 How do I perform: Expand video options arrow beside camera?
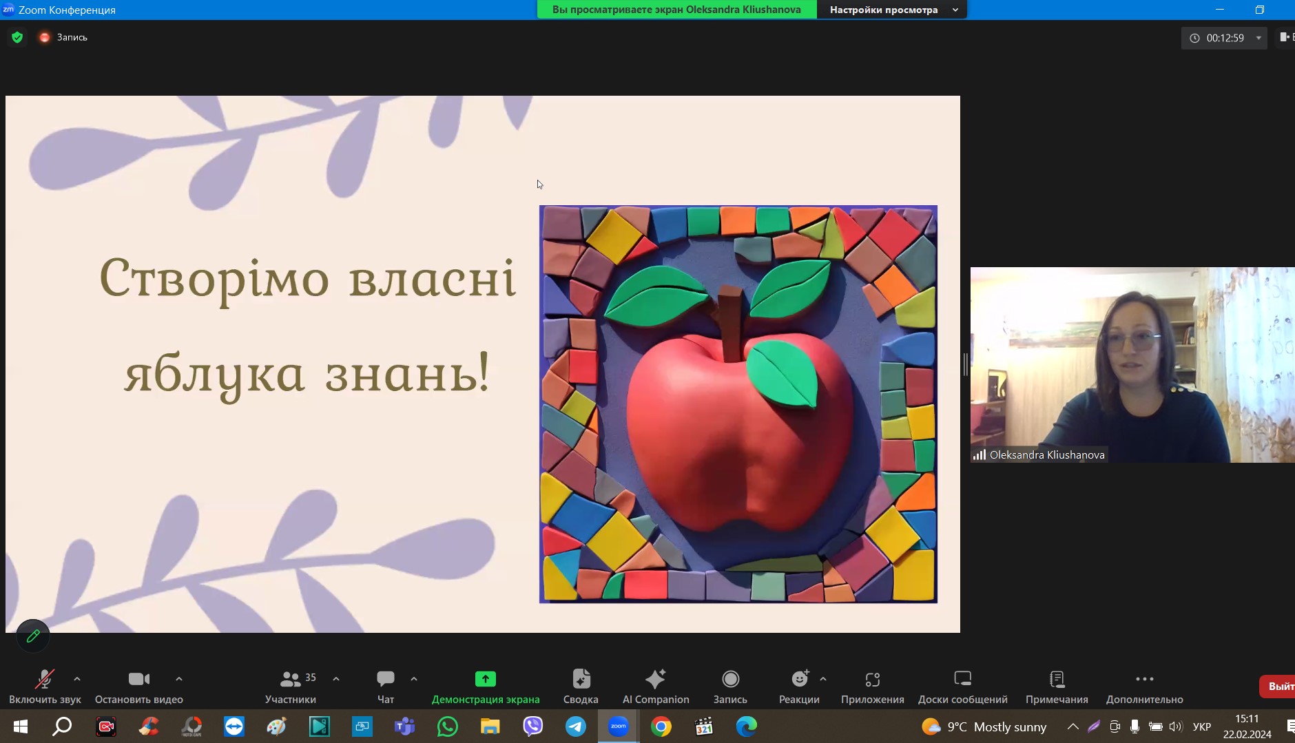click(x=179, y=679)
